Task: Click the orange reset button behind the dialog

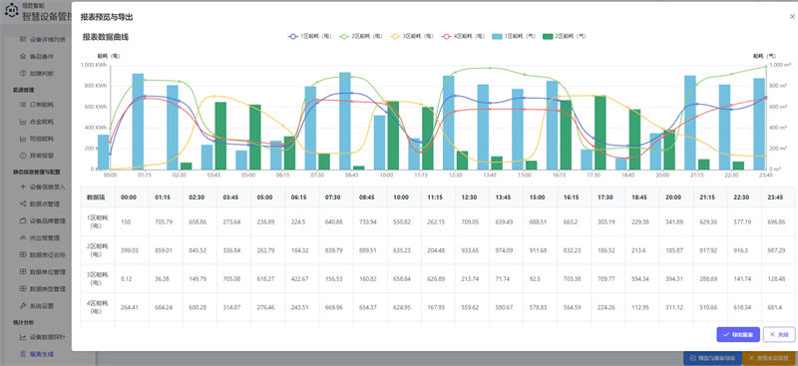Action: 769,358
